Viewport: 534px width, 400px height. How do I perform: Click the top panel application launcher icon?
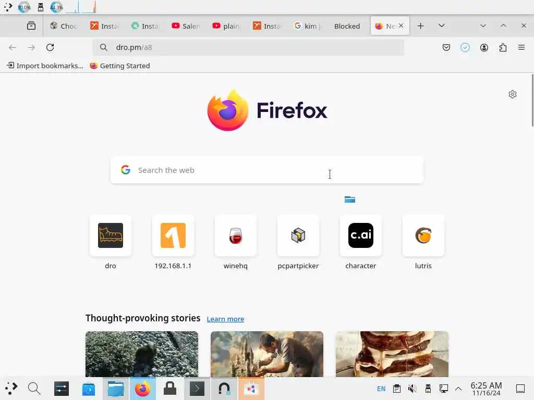[x=8, y=7]
